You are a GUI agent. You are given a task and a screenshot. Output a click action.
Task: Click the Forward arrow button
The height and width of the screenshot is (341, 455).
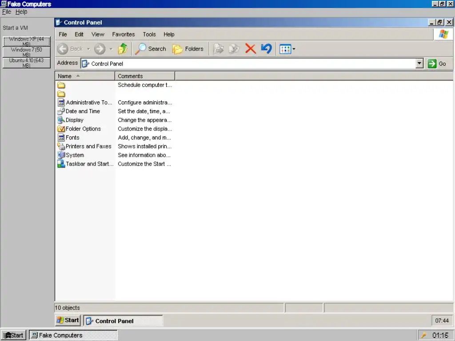click(100, 49)
